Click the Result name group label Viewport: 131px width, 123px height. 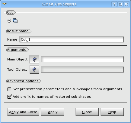coord(18,31)
